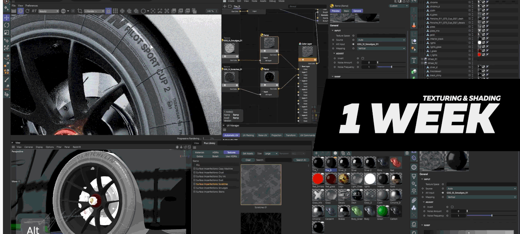Click the hamburger menu icon in Plus Library
The image size is (520, 234).
[x=195, y=148]
